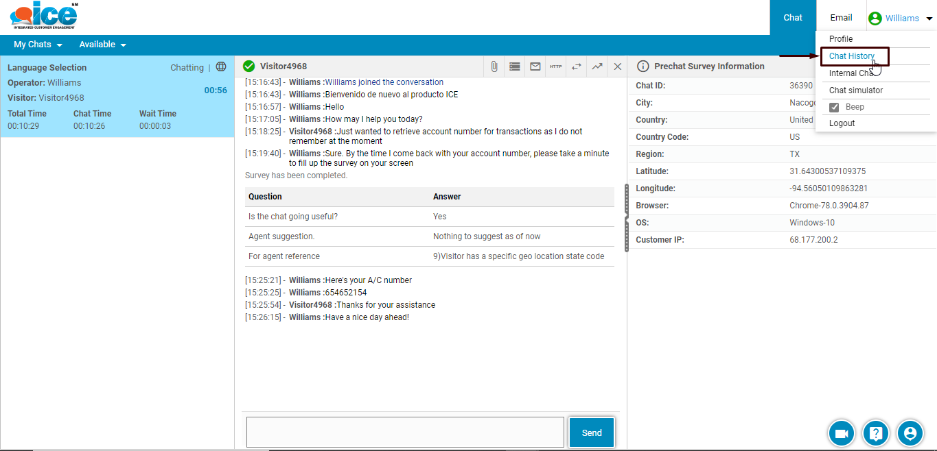Click the paperclip attachment icon

tap(494, 66)
